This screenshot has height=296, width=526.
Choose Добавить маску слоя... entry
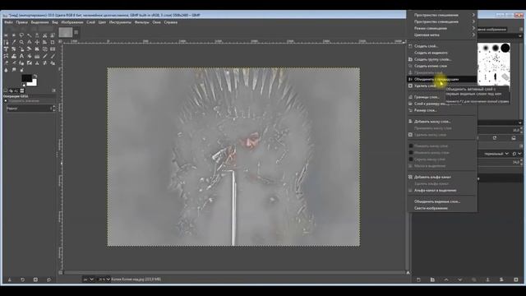441,122
